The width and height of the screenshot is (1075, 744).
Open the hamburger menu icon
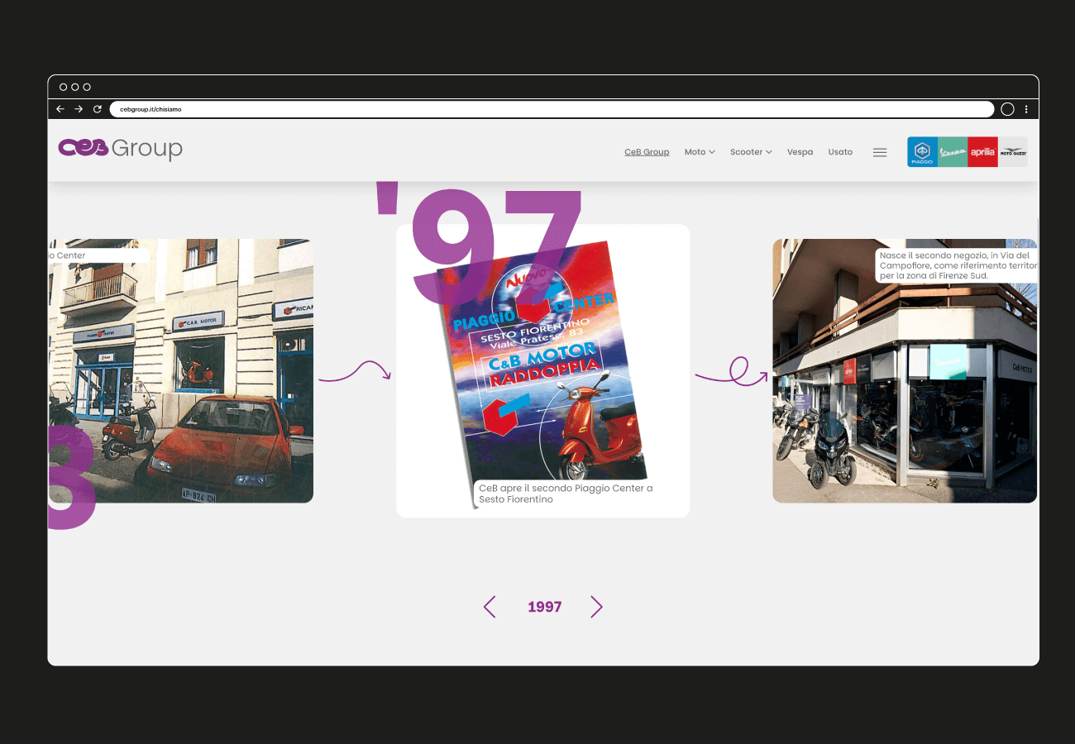coord(880,152)
